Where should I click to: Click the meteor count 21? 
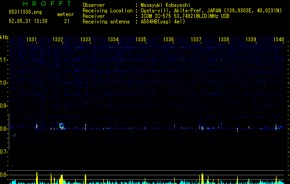pos(67,21)
